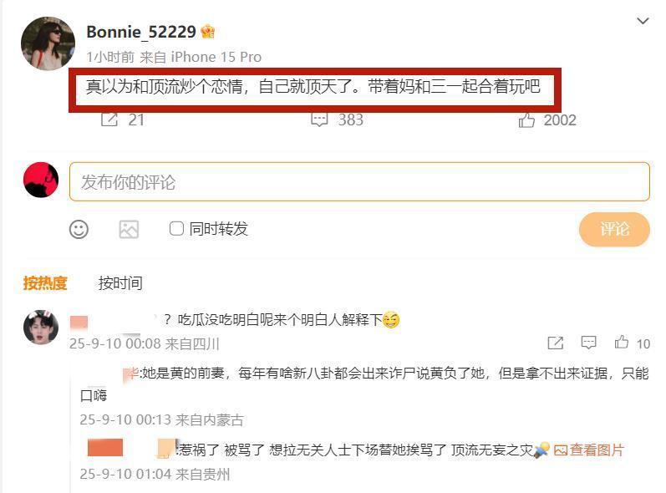Screen dimensions: 666x493
Task: Click the orange 评论 submit button
Action: point(614,229)
